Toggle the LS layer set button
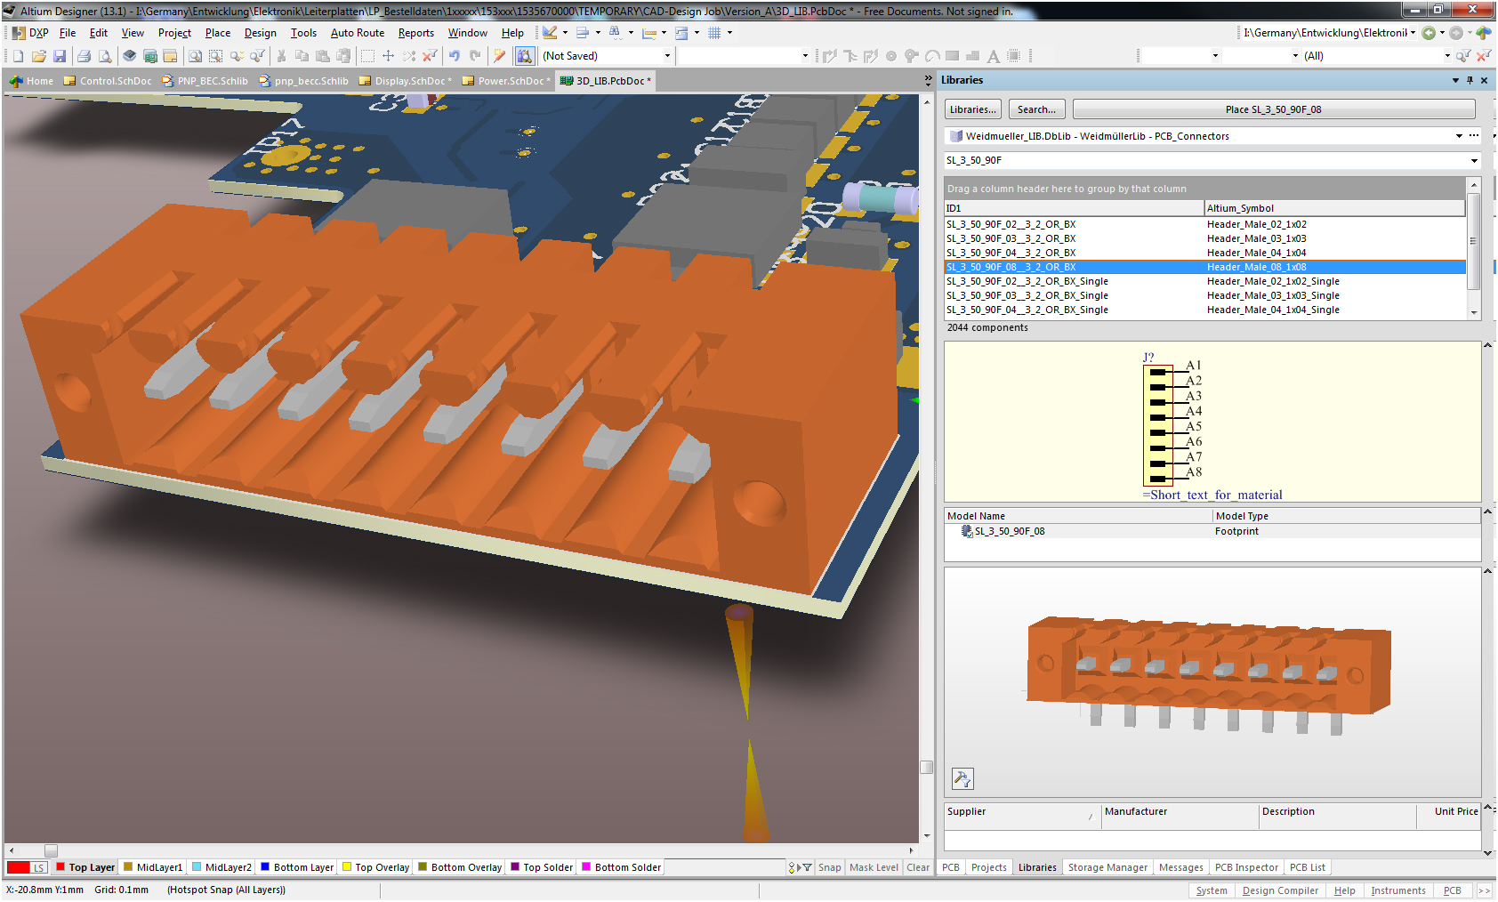 click(x=38, y=867)
